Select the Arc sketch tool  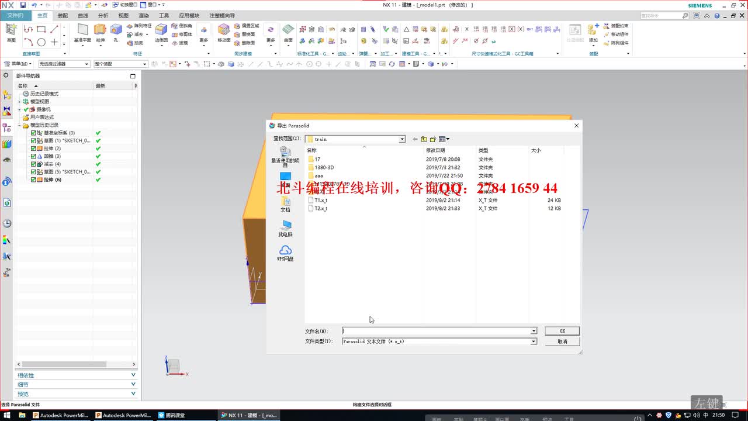coord(28,42)
